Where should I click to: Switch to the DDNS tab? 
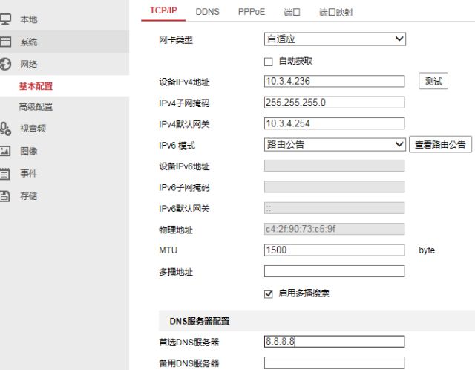tap(208, 12)
